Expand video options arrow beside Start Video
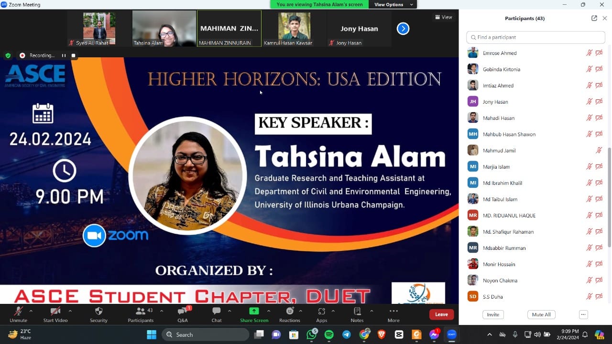The image size is (612, 344). [70, 311]
